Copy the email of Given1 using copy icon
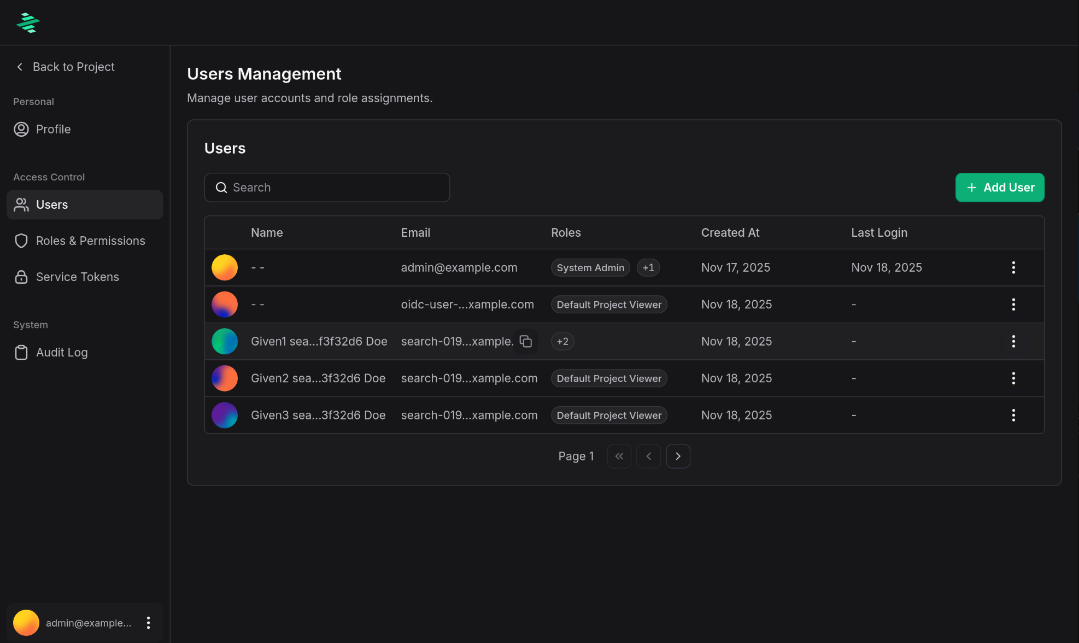Screen dimensions: 1079x643 coord(525,341)
